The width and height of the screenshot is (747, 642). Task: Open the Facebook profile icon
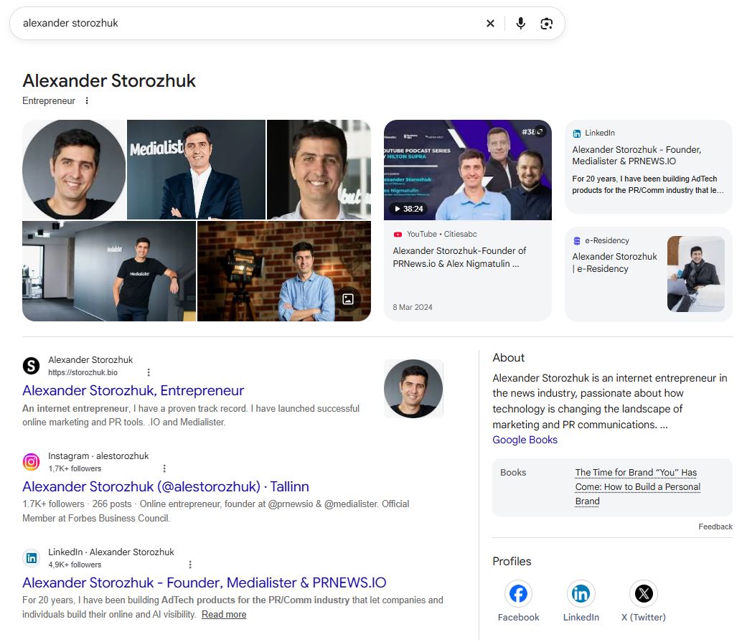tap(518, 593)
